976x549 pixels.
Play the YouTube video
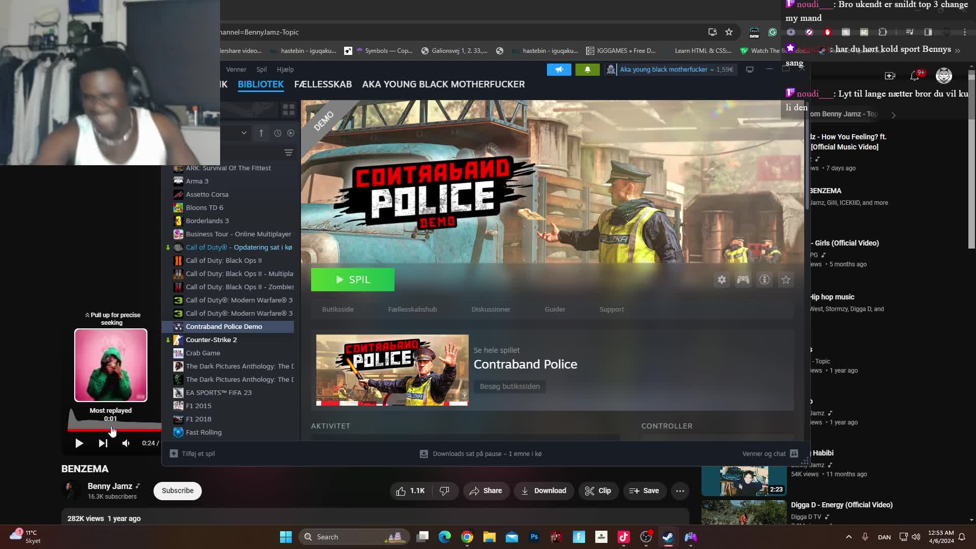[x=79, y=443]
